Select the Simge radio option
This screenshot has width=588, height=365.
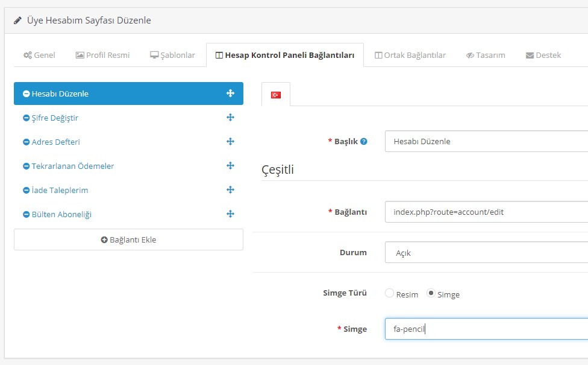431,293
